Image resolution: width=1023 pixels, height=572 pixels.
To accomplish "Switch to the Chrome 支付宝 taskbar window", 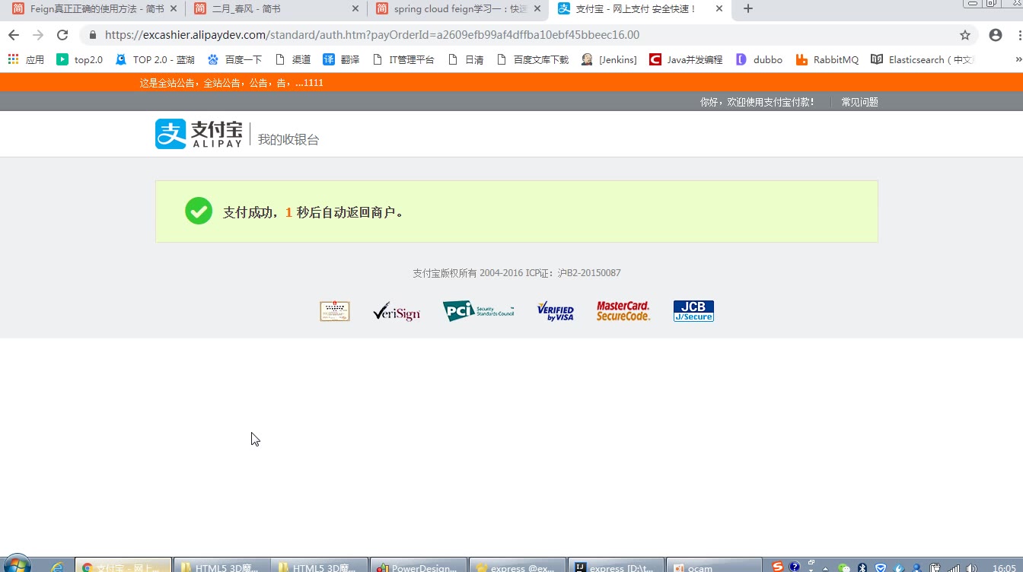I will click(x=123, y=567).
